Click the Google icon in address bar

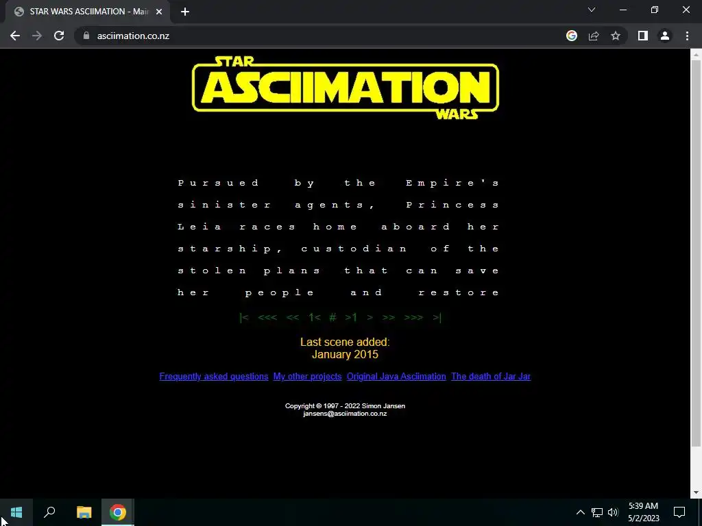572,36
